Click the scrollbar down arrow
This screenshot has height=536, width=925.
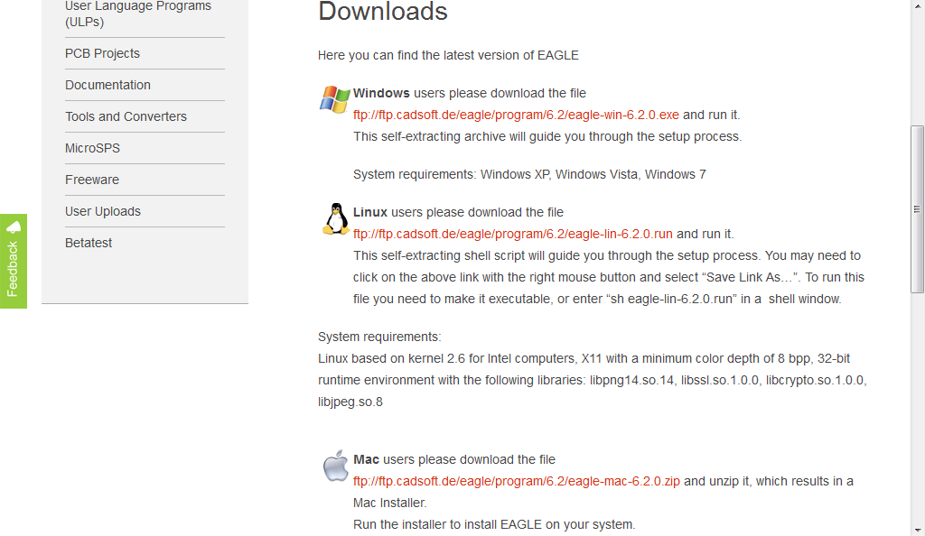917,530
